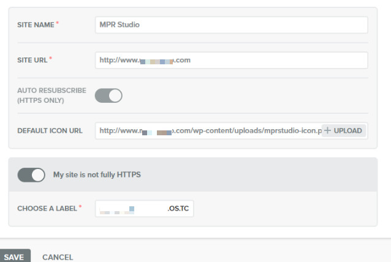Screen dimensions: 391x262
Task: Select the AUTO RESUBSCRIBE label text
Action: click(x=51, y=91)
